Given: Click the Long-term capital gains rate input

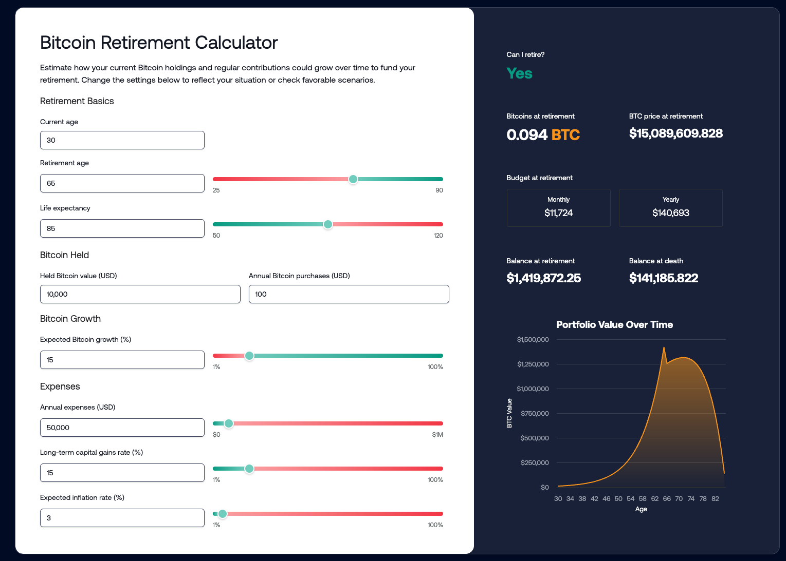Looking at the screenshot, I should pyautogui.click(x=122, y=473).
